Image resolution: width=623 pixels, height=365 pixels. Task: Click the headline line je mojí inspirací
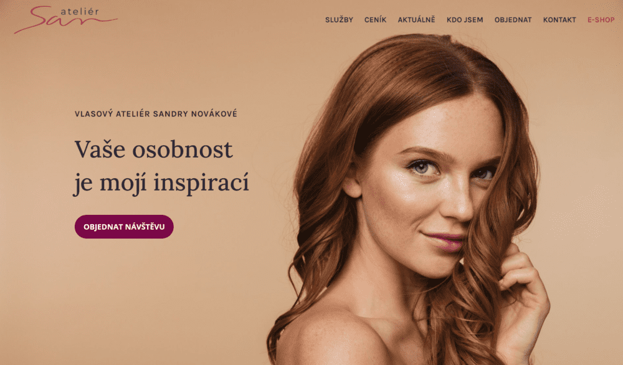coord(161,183)
